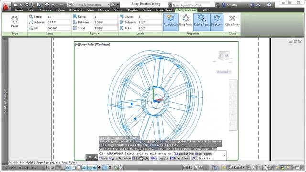Viewport: 306px width, 172px height.
Task: Click the Sheet Set Manager palette title bar
Action: [x=5, y=100]
